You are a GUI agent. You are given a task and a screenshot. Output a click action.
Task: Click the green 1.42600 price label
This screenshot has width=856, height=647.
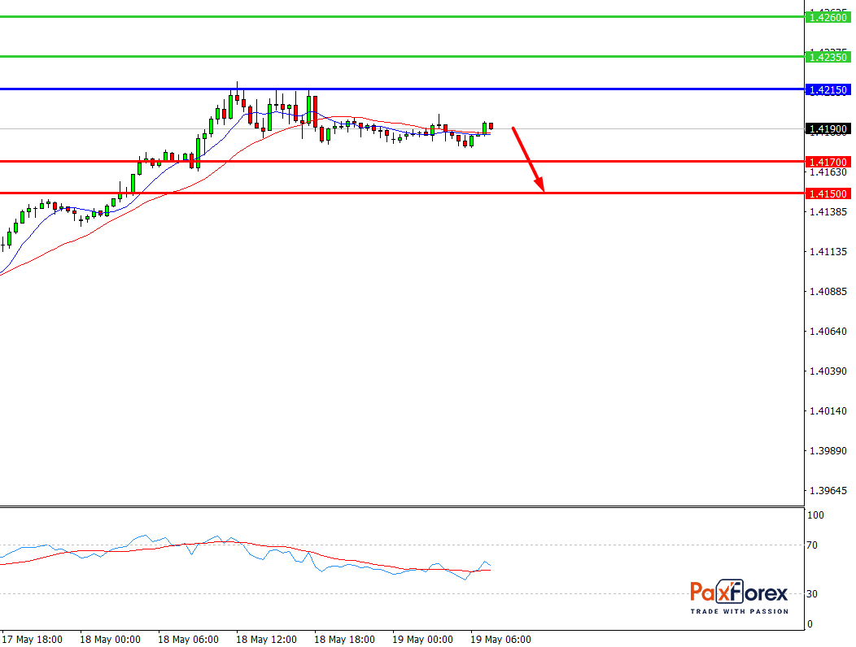828,17
